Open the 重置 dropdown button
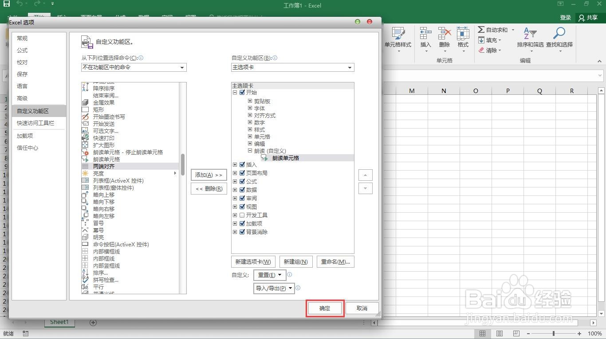606x339 pixels. pyautogui.click(x=270, y=275)
